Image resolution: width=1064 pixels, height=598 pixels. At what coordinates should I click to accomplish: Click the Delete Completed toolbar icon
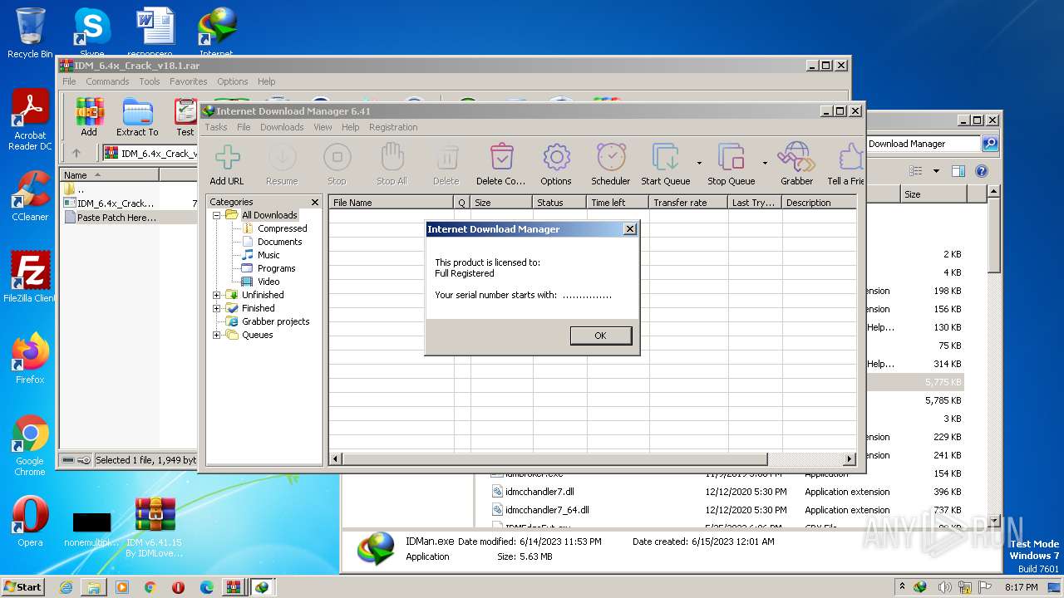(x=501, y=157)
